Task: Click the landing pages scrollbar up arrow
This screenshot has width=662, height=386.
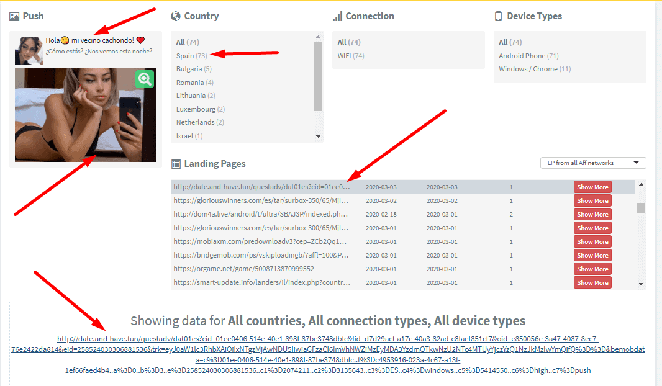Action: pyautogui.click(x=641, y=184)
